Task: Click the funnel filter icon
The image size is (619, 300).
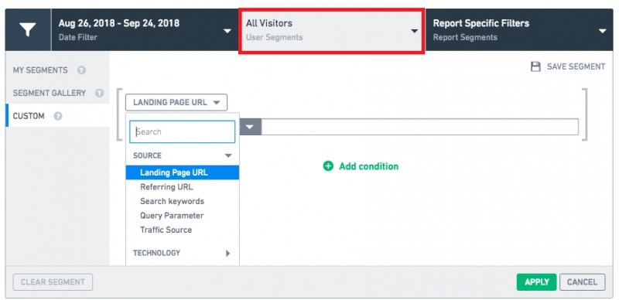Action: click(x=28, y=30)
